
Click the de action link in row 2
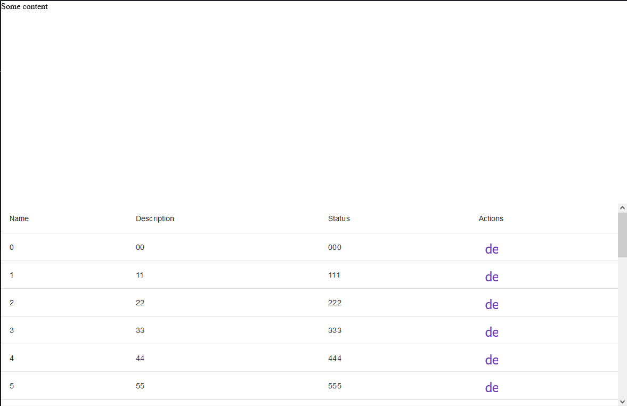pos(492,304)
